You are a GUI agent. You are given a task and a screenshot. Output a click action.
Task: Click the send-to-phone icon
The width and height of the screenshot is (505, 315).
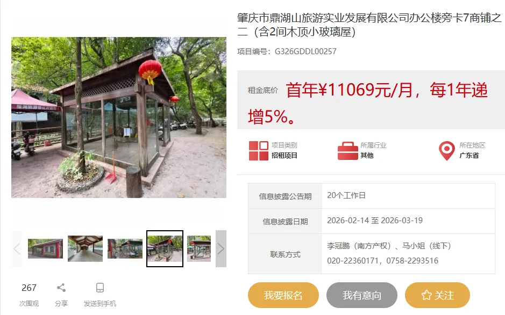(100, 288)
